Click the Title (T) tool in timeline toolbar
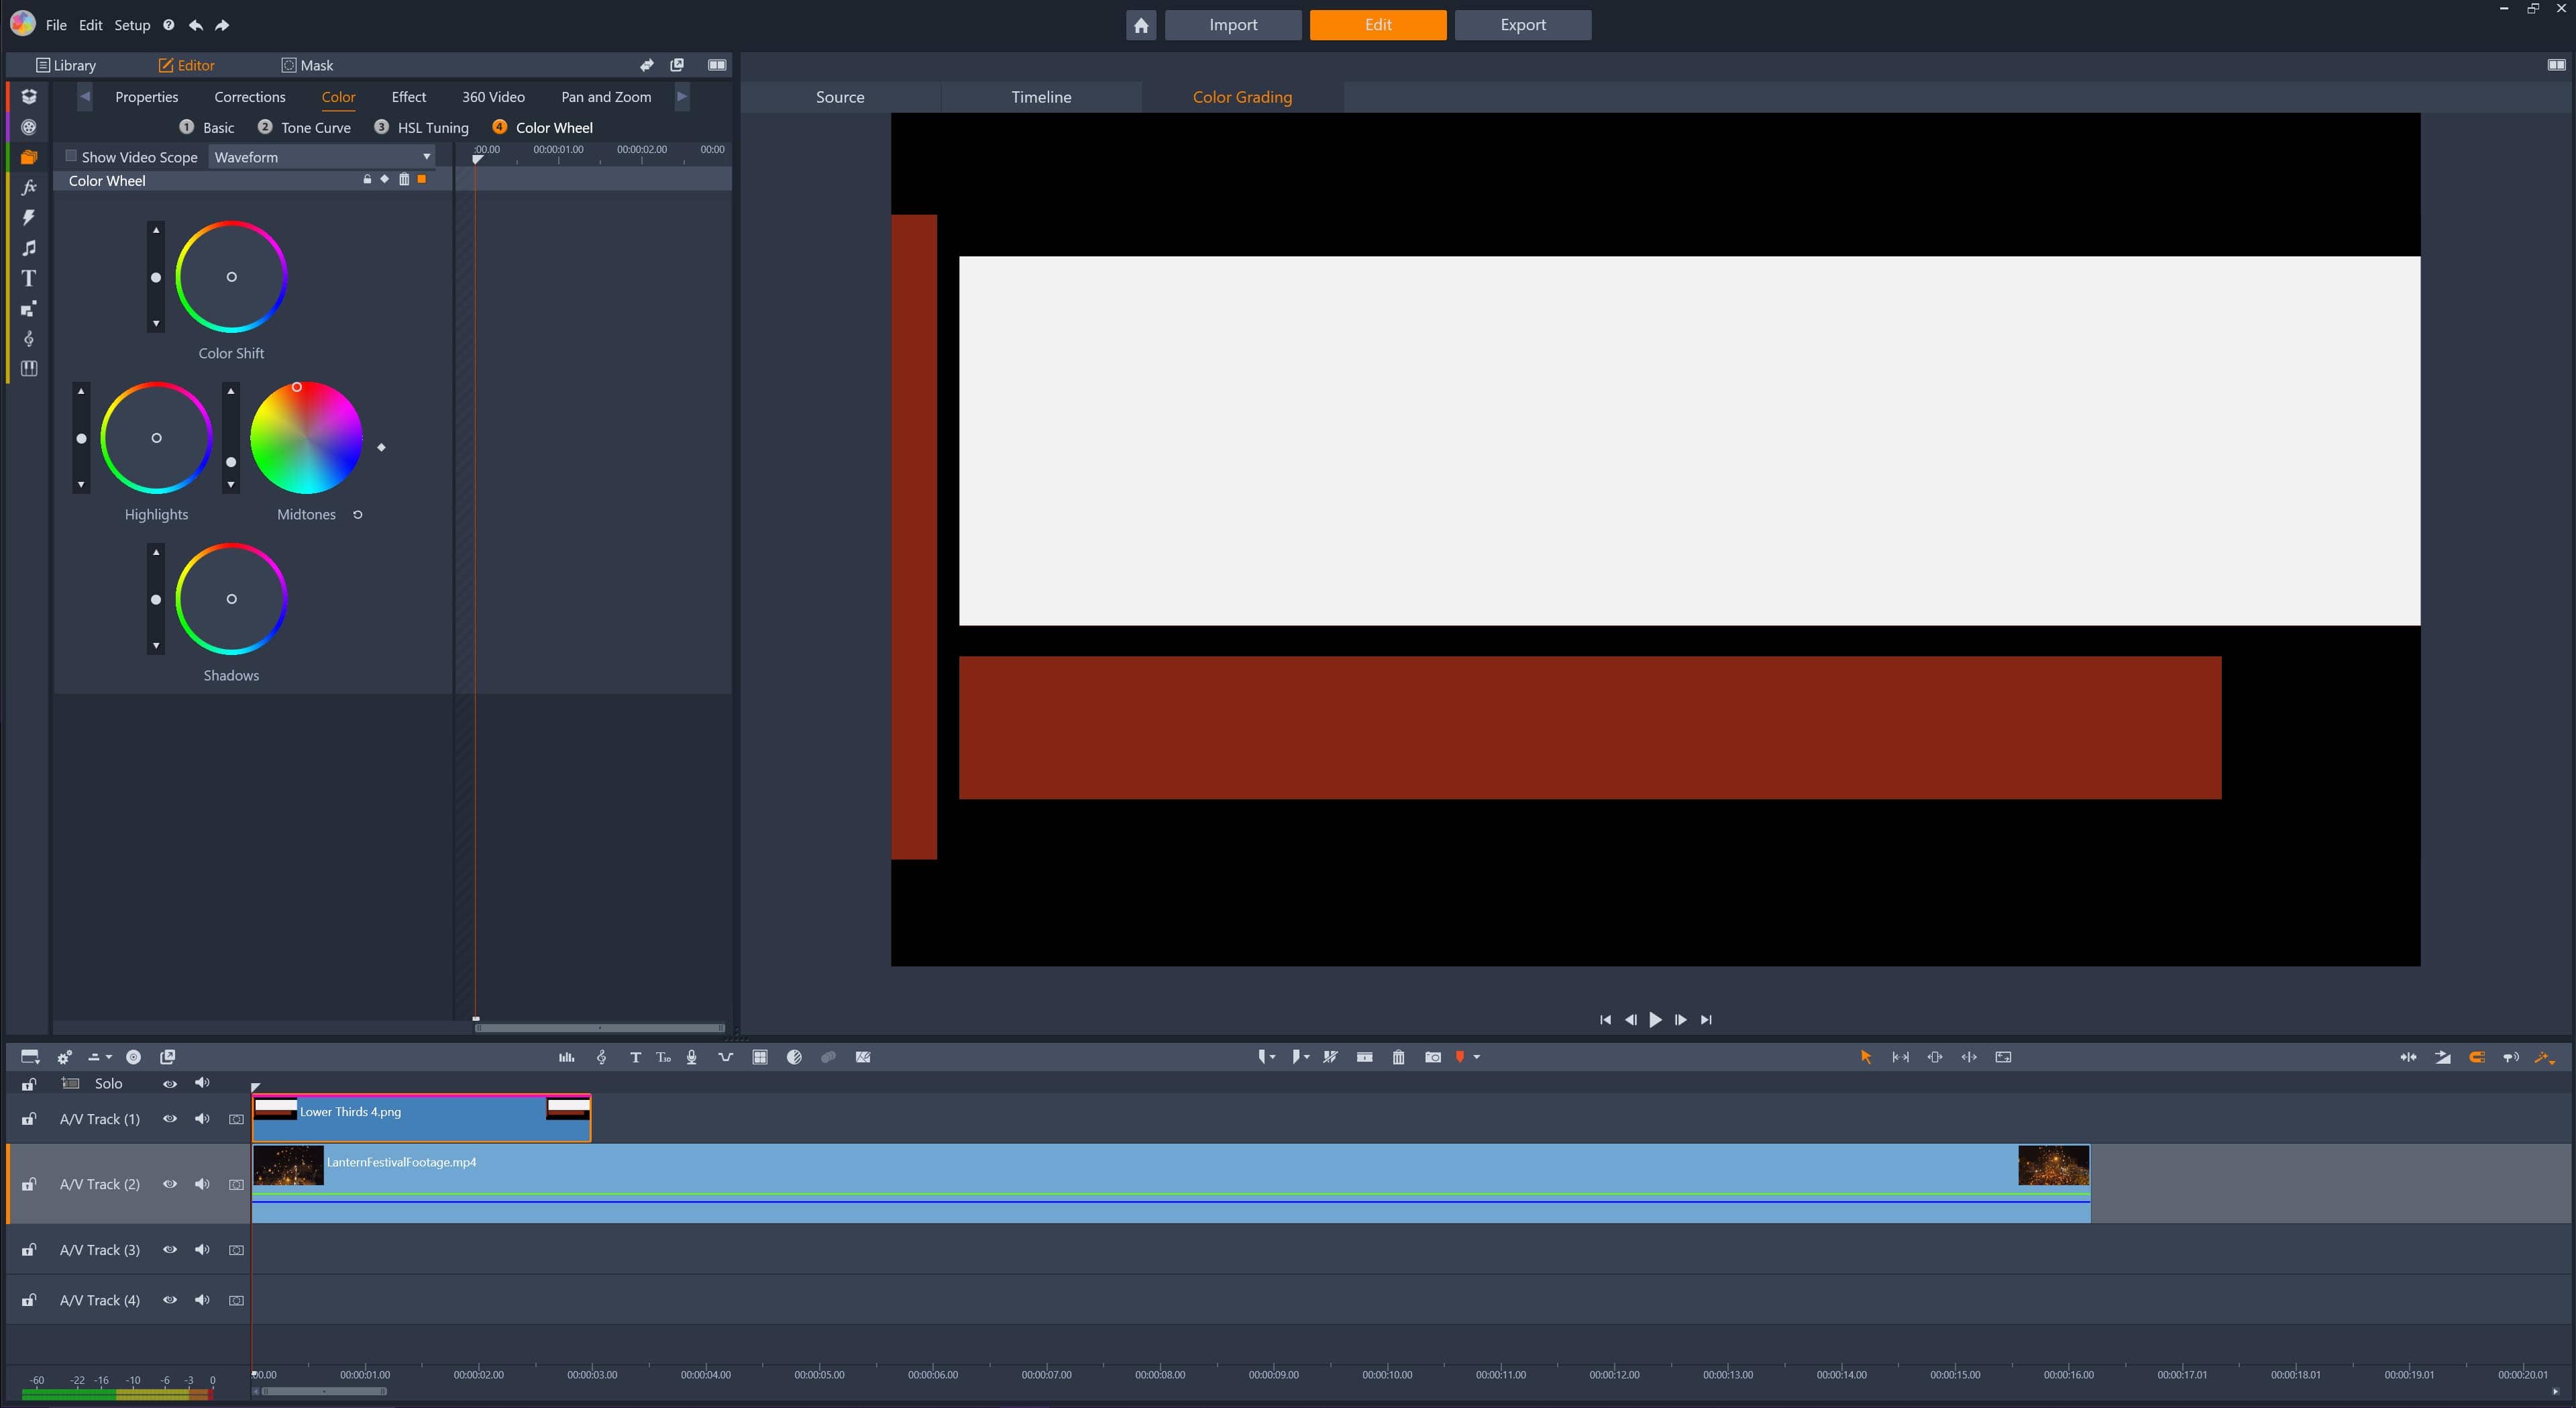This screenshot has height=1408, width=2576. (635, 1057)
